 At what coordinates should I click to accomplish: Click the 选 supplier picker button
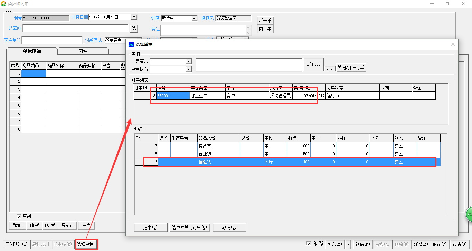coord(134,28)
